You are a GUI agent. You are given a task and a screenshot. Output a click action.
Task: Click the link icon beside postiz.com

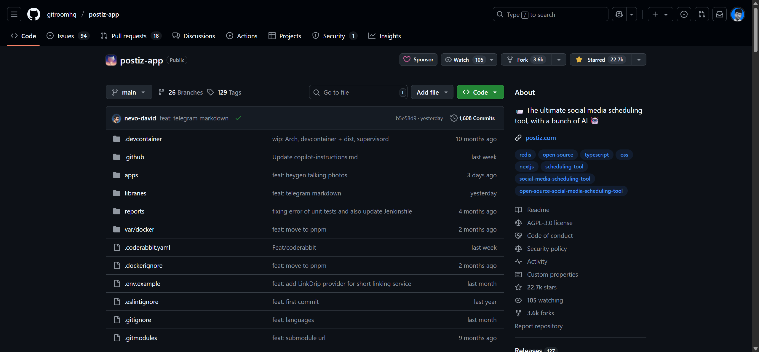[x=518, y=138]
